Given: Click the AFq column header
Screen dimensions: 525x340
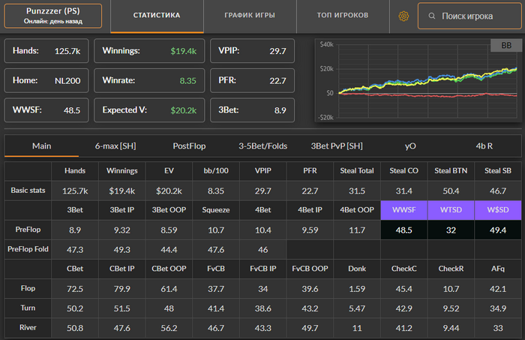Looking at the screenshot, I should pyautogui.click(x=498, y=269).
